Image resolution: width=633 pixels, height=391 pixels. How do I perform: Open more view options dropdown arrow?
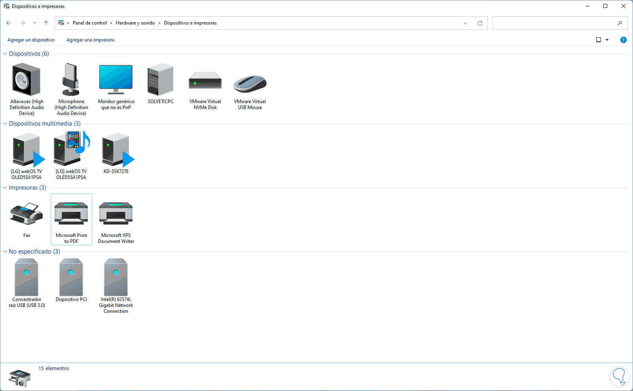(x=607, y=40)
